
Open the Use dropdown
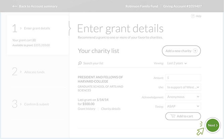(x=183, y=87)
